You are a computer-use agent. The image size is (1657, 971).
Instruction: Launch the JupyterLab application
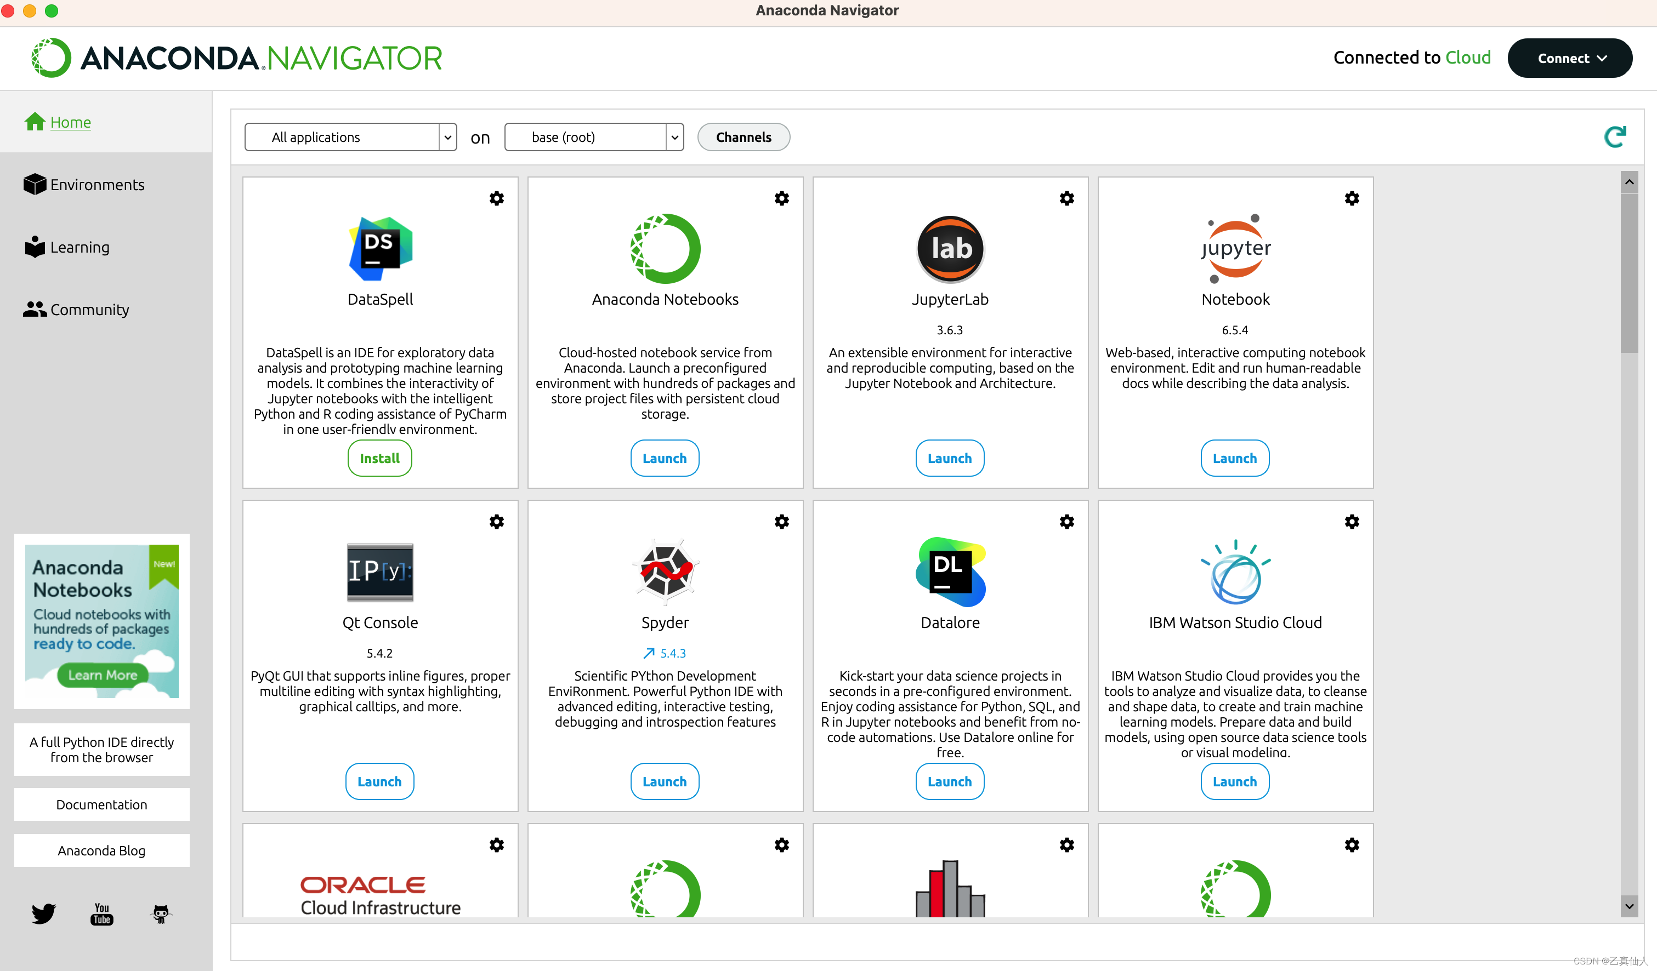coord(948,458)
